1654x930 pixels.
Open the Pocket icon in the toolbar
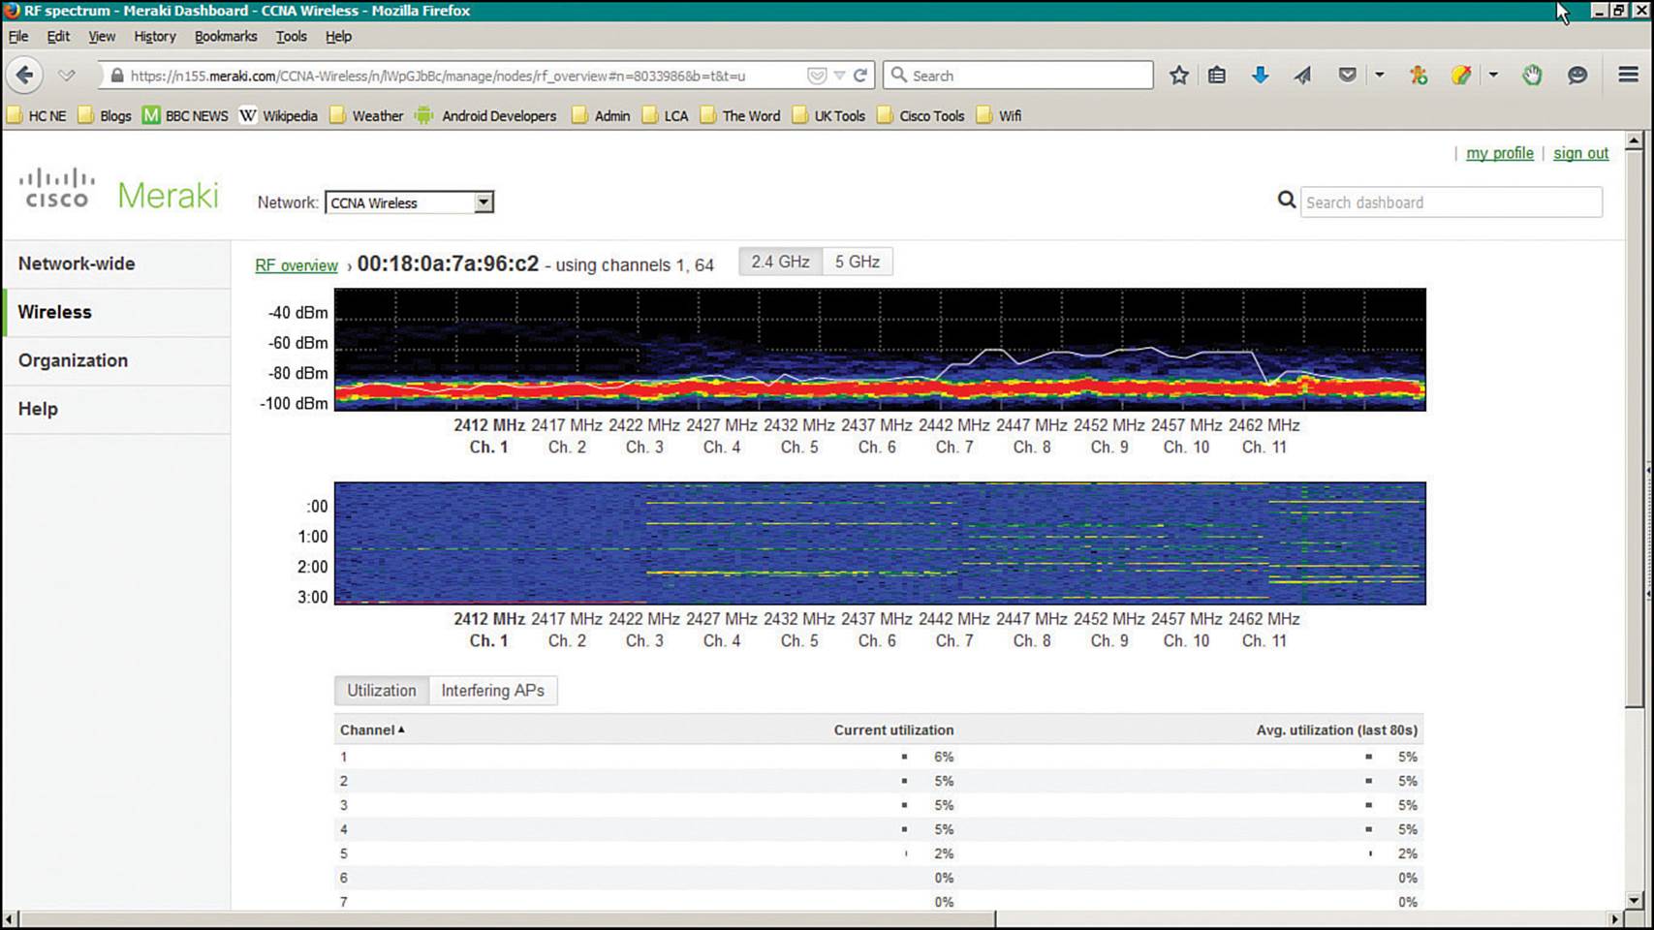[1347, 75]
